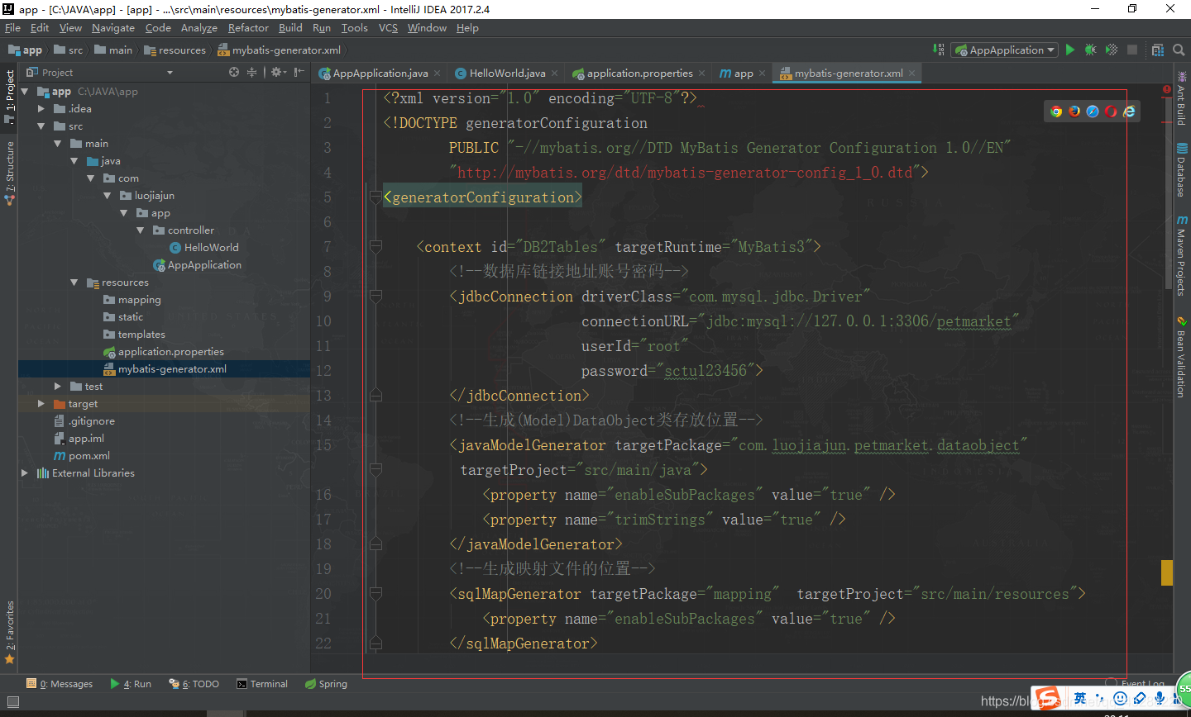Close the mybatis-generator.xml tab

coord(911,74)
